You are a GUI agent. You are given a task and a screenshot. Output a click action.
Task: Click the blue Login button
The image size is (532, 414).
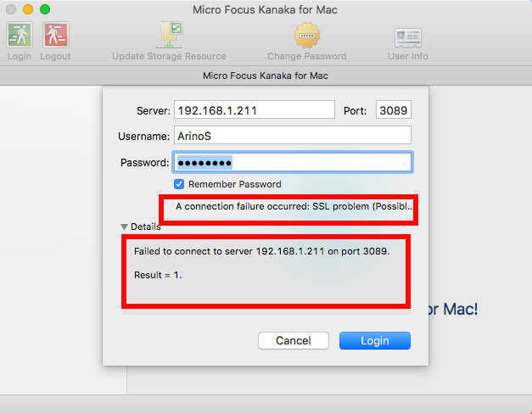(x=375, y=340)
